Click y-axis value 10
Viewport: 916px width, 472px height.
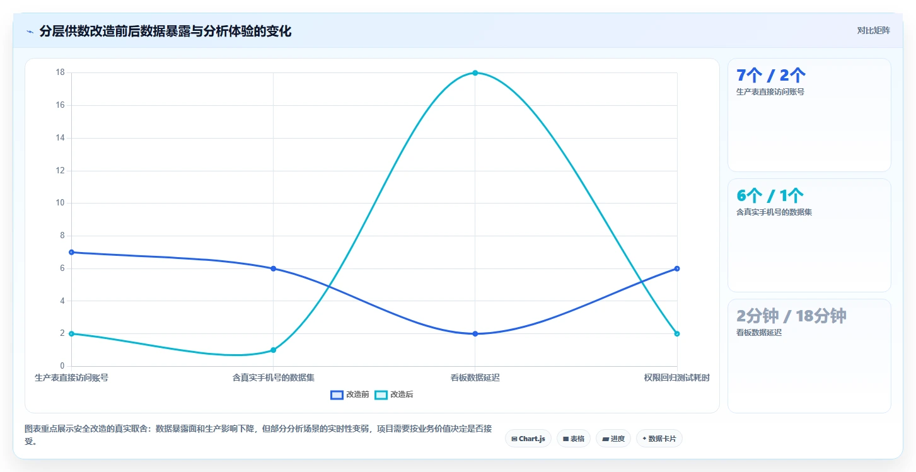pos(61,203)
